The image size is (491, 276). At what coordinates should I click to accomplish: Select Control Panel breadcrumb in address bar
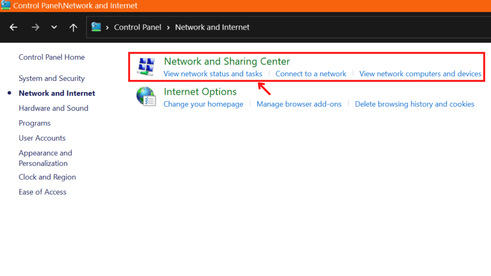[138, 27]
